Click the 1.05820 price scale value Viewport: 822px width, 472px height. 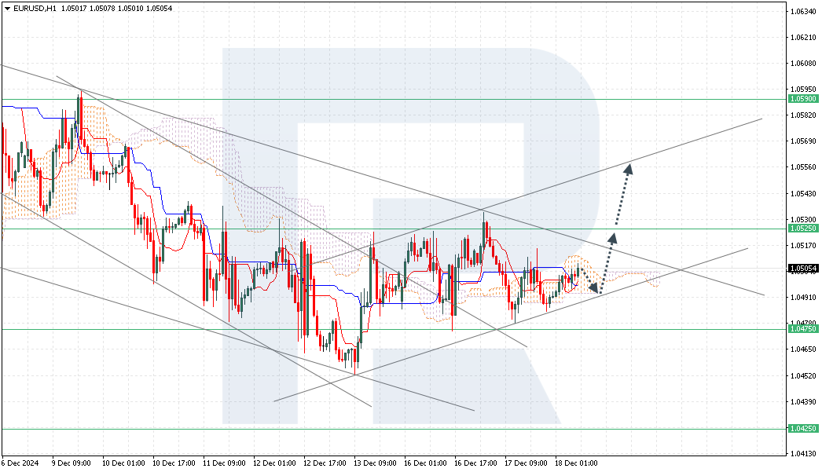(x=803, y=115)
